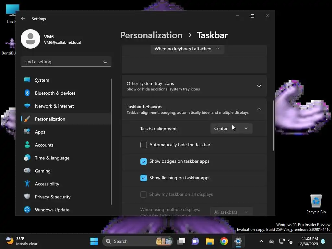This screenshot has width=332, height=249.
Task: Click the VM6 profile avatar
Action: tap(30, 39)
